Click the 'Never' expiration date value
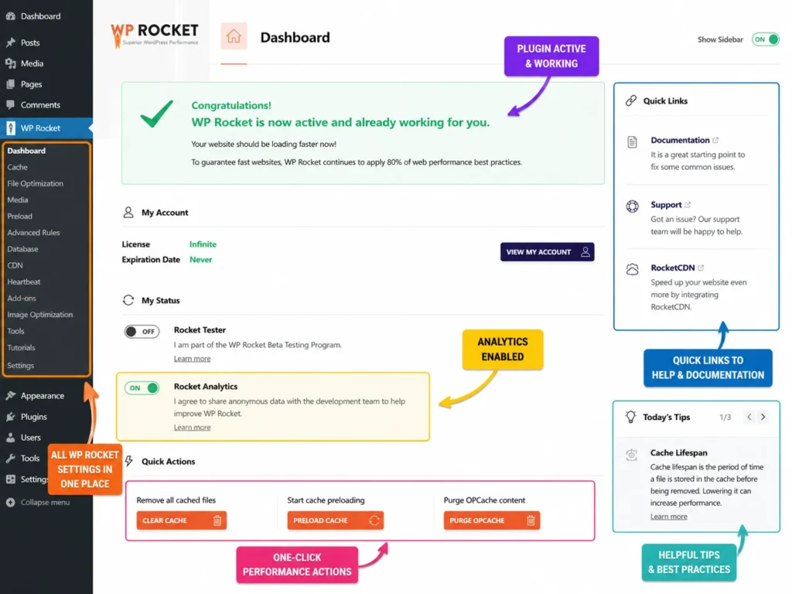 coord(200,260)
